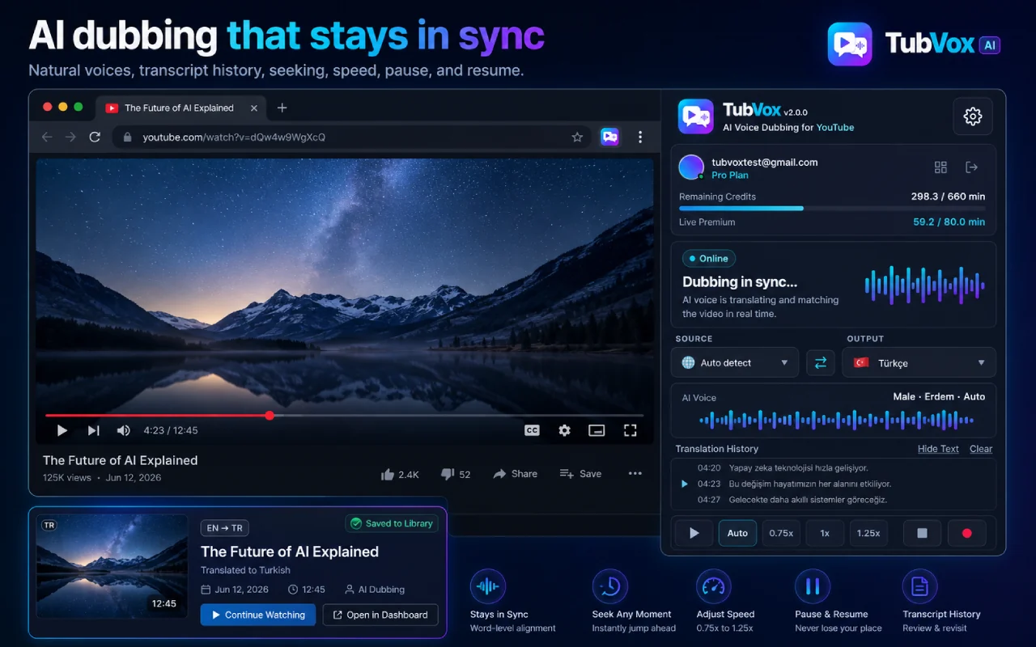
Task: Stop dubbing with the square button
Action: click(x=922, y=533)
